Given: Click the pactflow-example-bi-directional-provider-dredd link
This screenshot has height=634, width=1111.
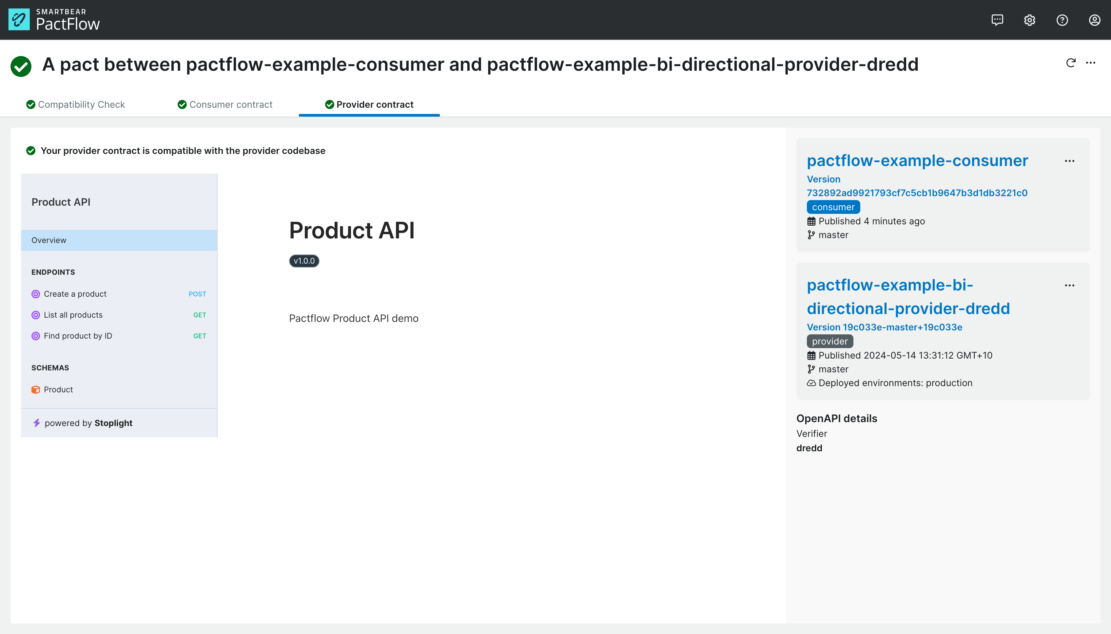Looking at the screenshot, I should [909, 296].
